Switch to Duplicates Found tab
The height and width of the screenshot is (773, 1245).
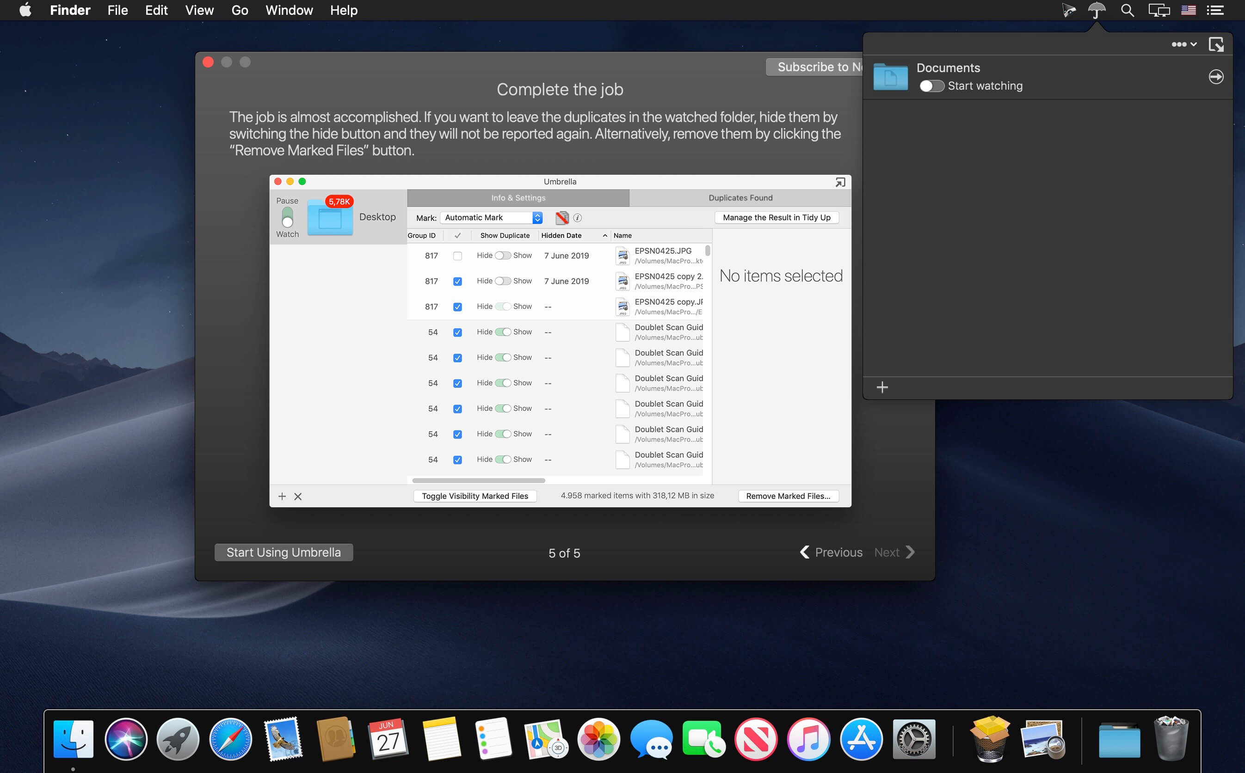coord(740,198)
